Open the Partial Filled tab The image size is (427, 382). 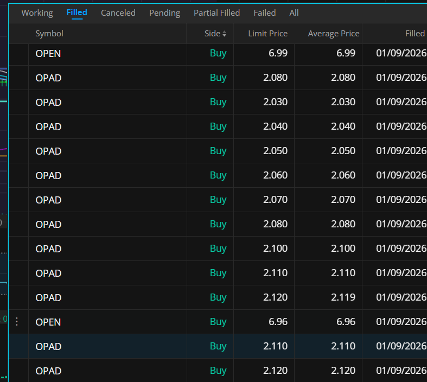tap(217, 13)
